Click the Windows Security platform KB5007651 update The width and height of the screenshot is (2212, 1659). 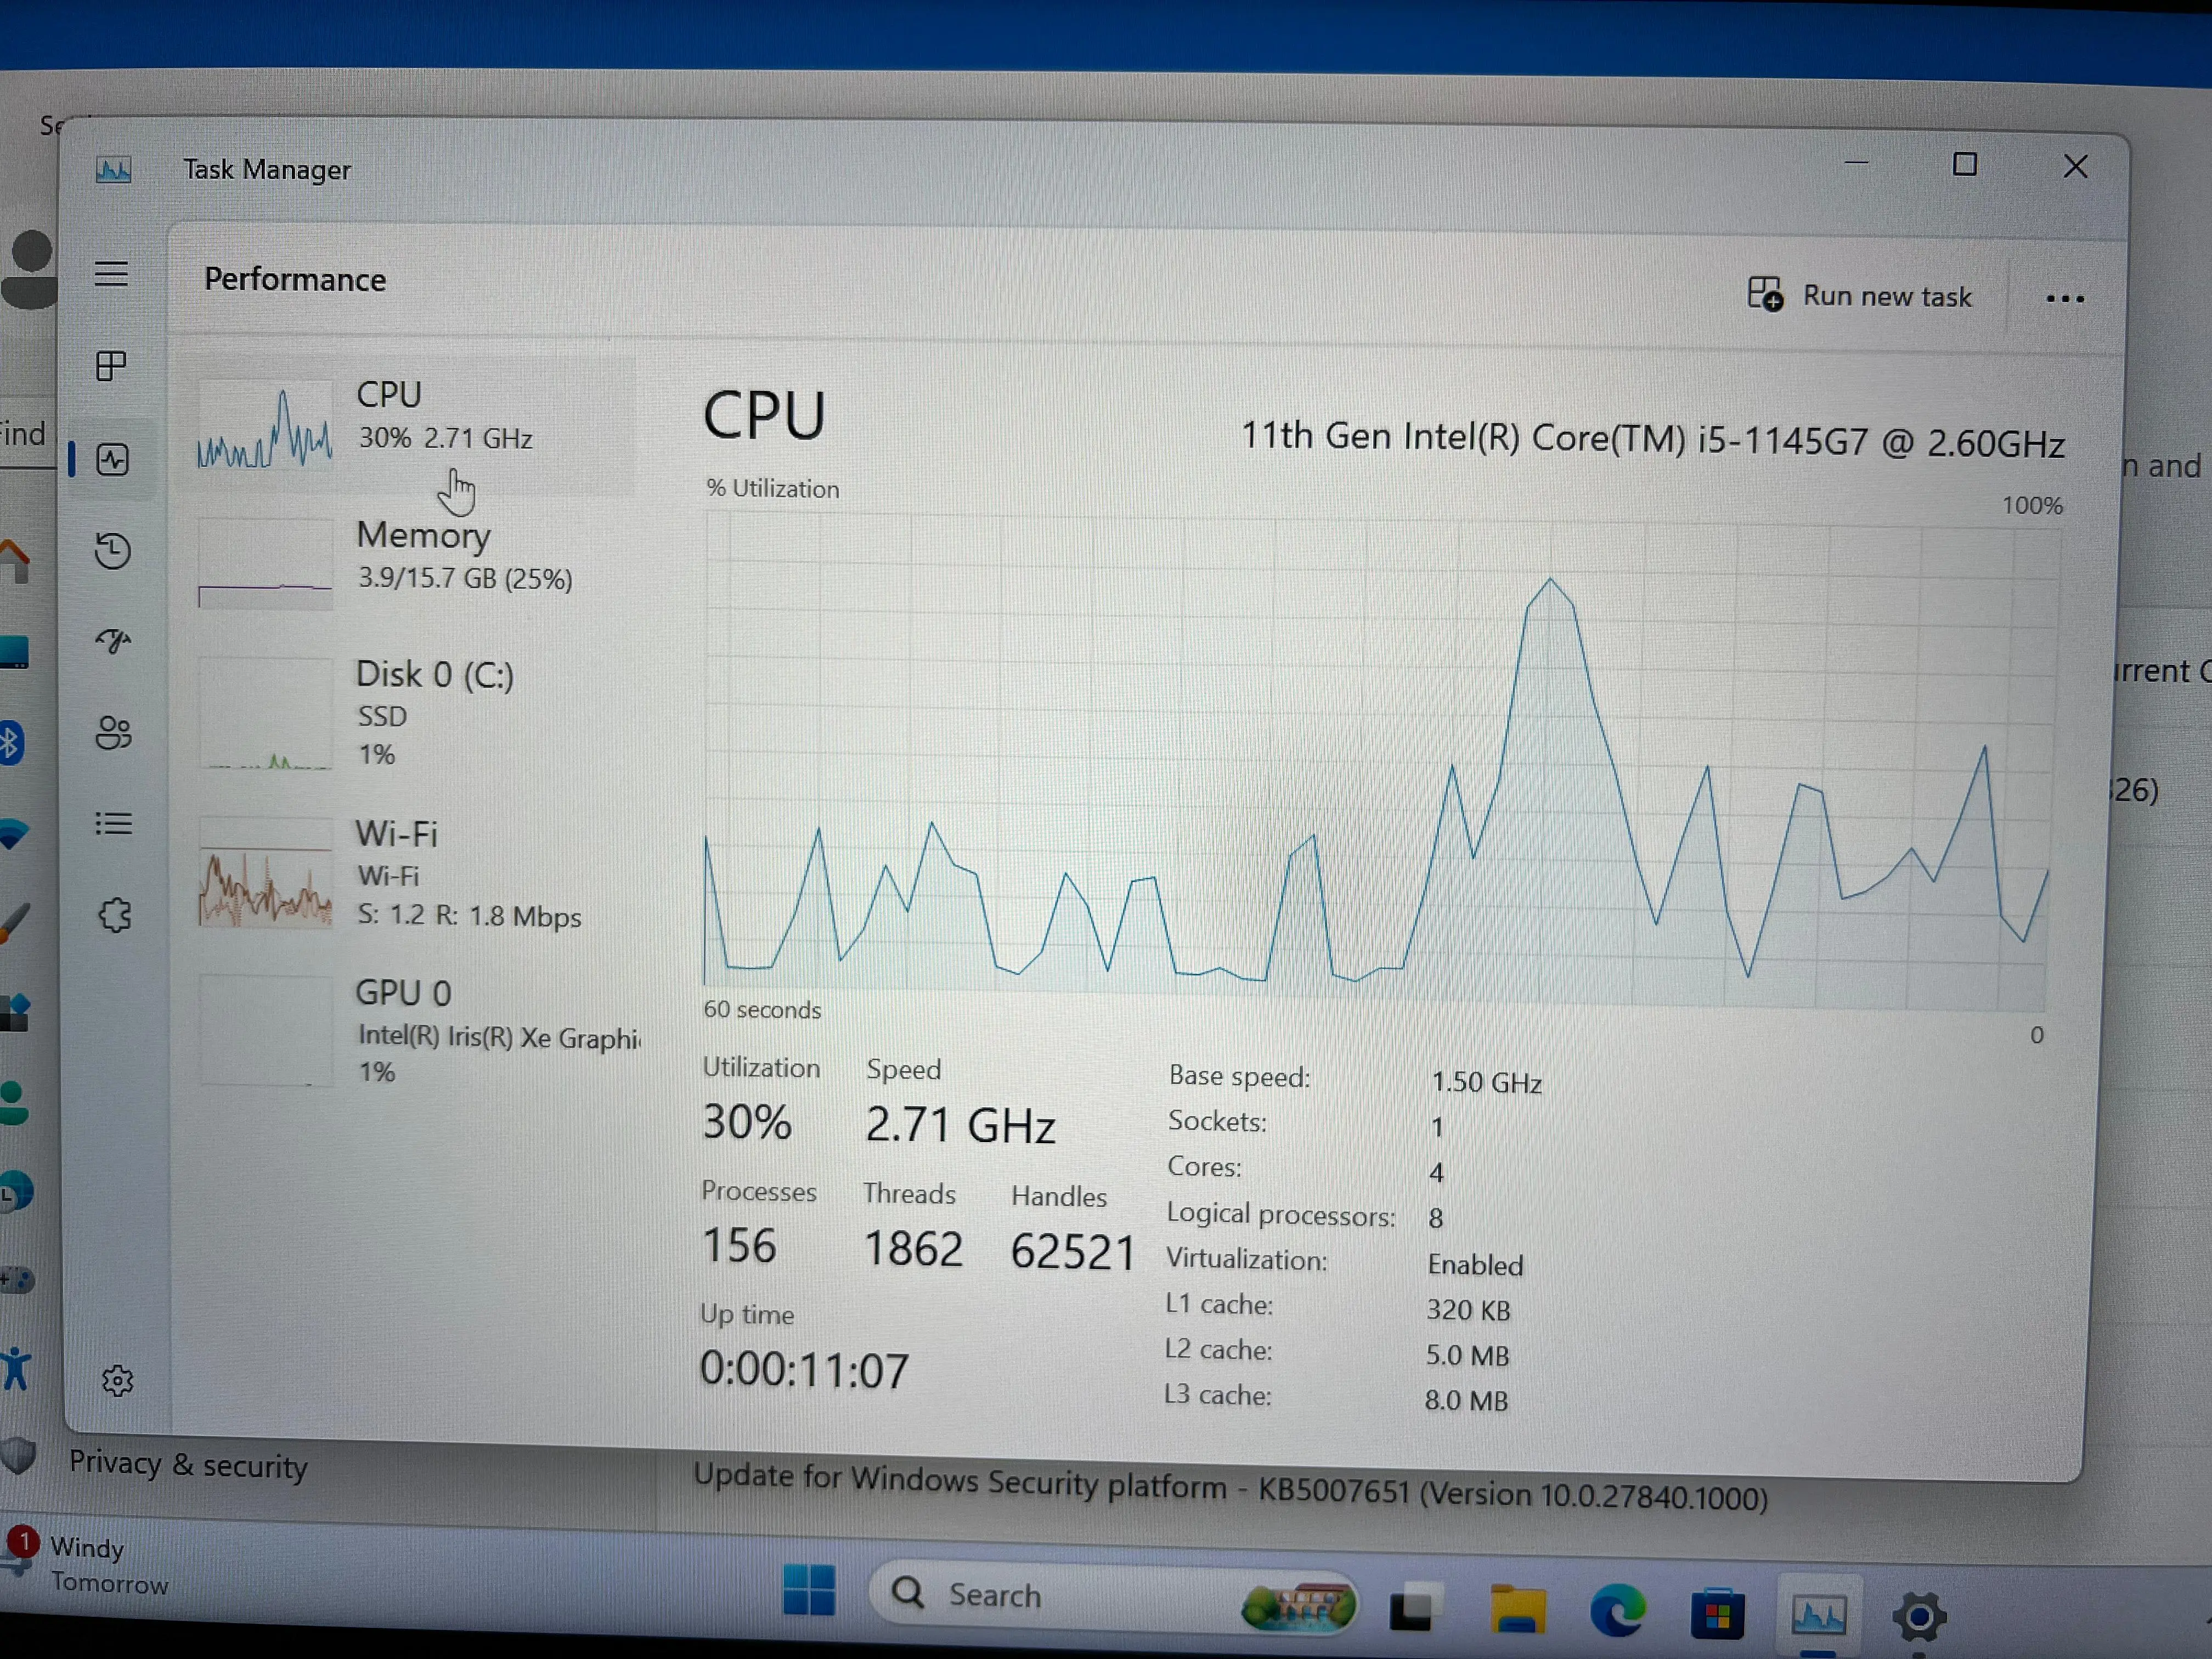click(x=1230, y=1488)
